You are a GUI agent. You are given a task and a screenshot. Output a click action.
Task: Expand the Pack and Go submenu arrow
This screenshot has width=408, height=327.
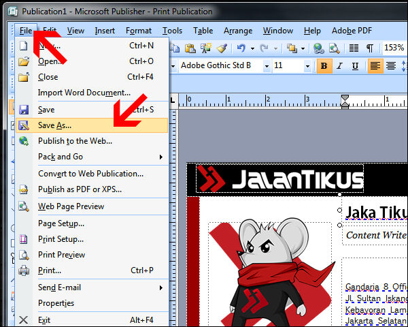click(161, 157)
